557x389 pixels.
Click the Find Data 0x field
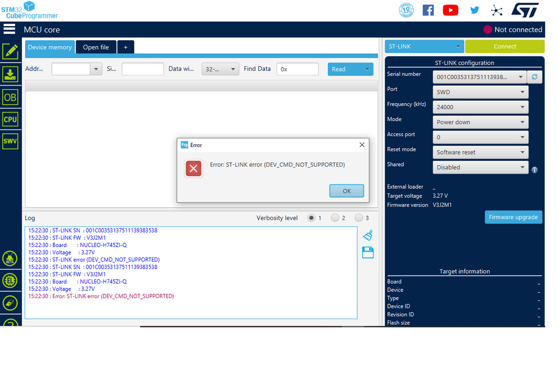(298, 69)
